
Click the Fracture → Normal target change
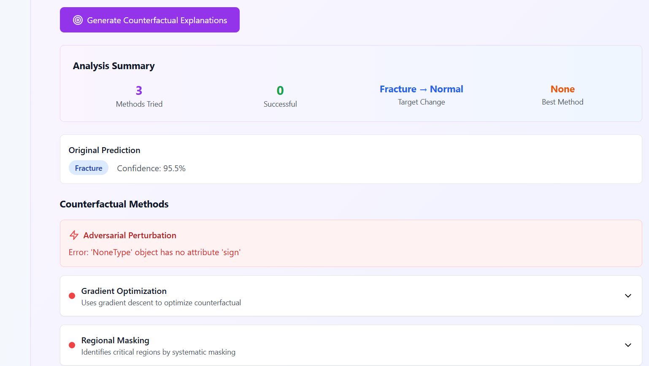421,89
